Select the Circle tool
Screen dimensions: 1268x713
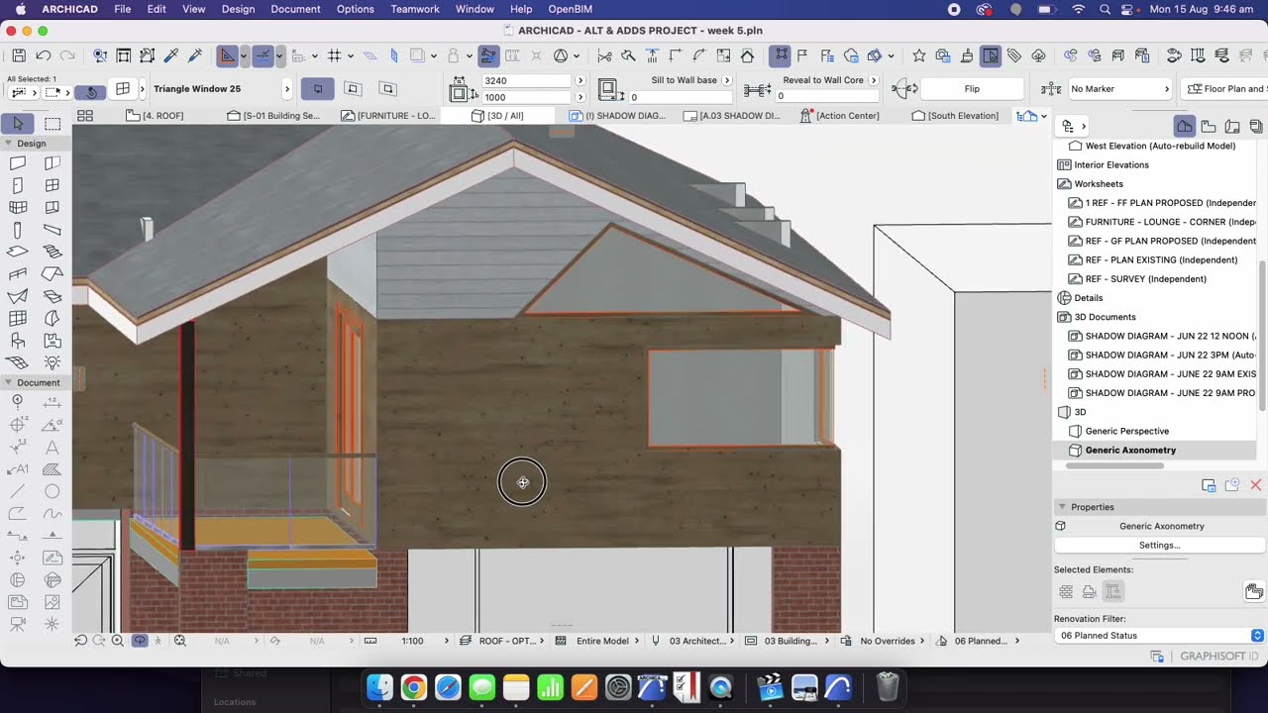tap(53, 491)
